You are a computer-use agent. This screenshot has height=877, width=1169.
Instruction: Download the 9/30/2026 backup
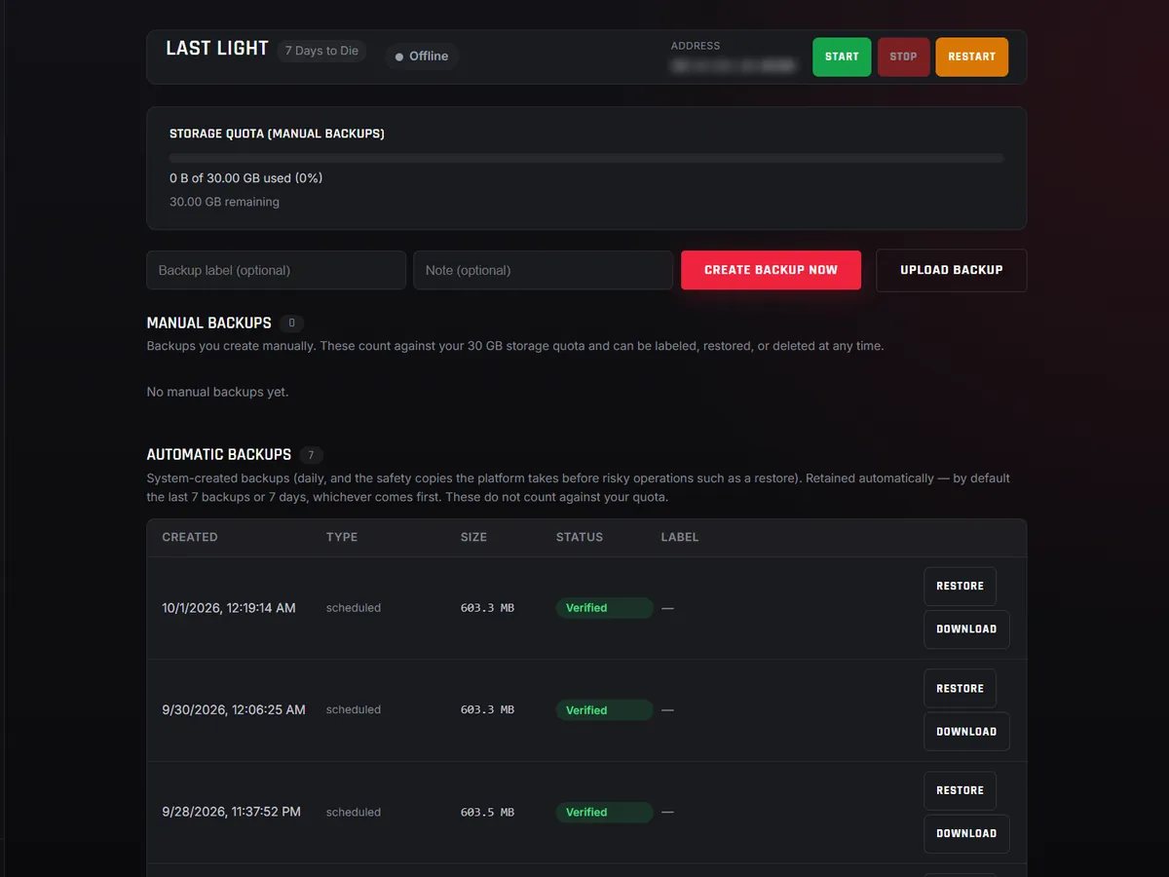tap(966, 731)
